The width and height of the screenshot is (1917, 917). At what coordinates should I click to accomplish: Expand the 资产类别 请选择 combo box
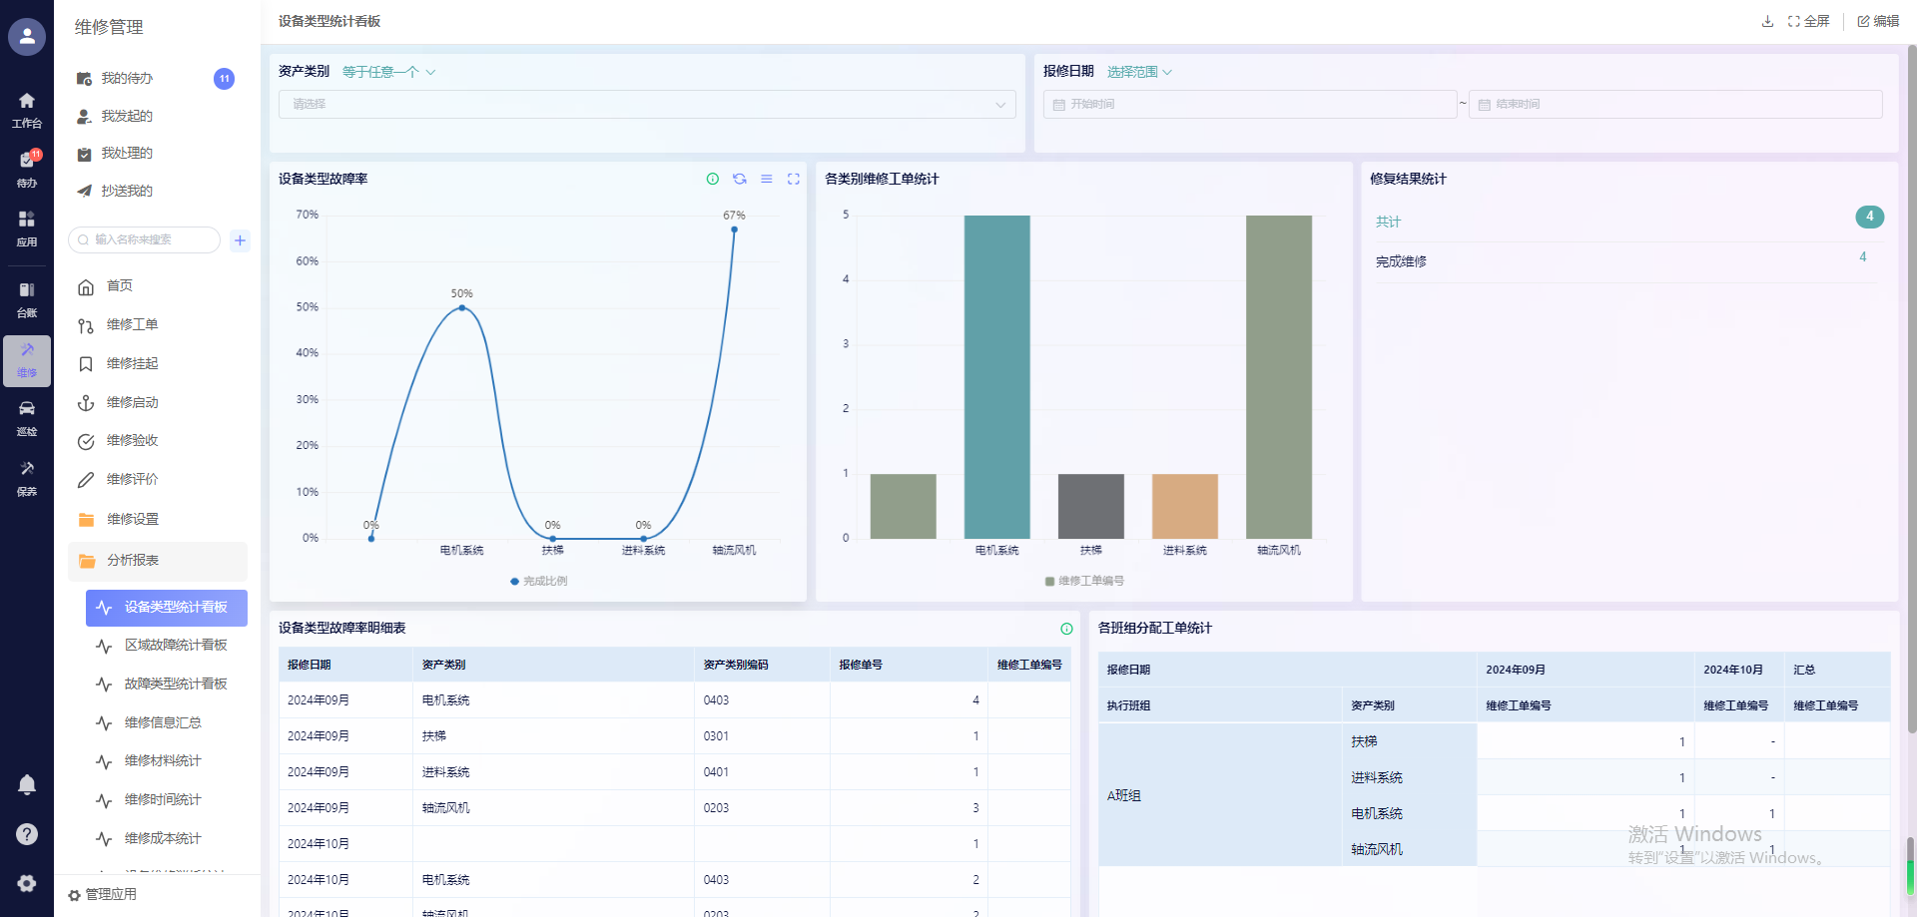[x=647, y=105]
